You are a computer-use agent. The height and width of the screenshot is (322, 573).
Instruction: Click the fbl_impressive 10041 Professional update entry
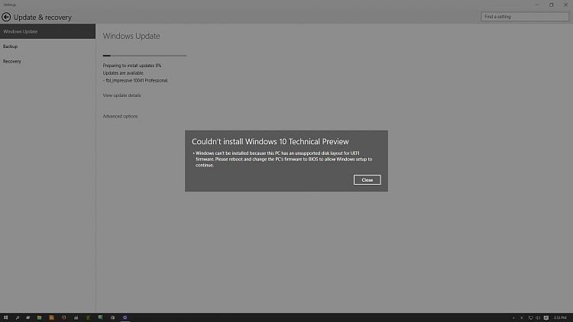[135, 80]
